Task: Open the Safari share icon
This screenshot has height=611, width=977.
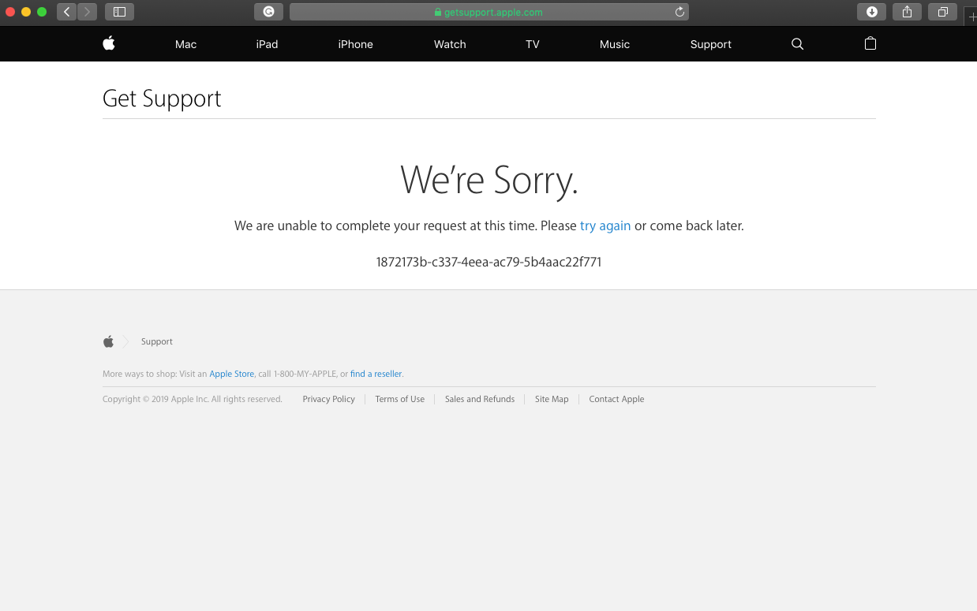Action: click(x=906, y=11)
